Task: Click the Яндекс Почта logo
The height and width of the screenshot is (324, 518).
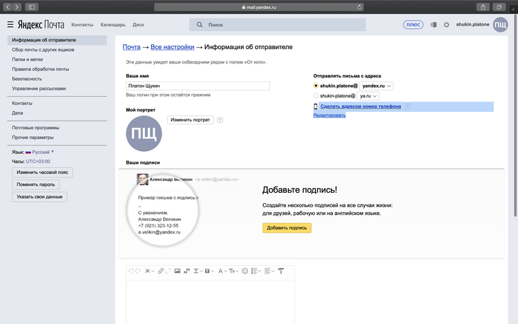Action: pos(41,24)
